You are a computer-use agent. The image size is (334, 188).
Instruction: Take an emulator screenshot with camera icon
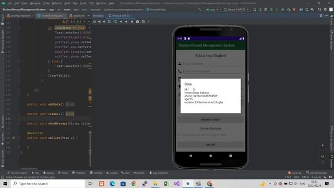pyautogui.click(x=138, y=21)
